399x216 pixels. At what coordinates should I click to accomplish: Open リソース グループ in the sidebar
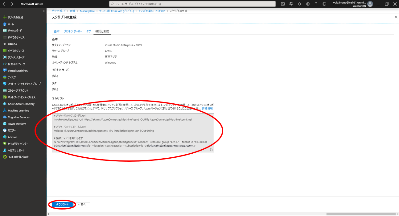(16, 57)
